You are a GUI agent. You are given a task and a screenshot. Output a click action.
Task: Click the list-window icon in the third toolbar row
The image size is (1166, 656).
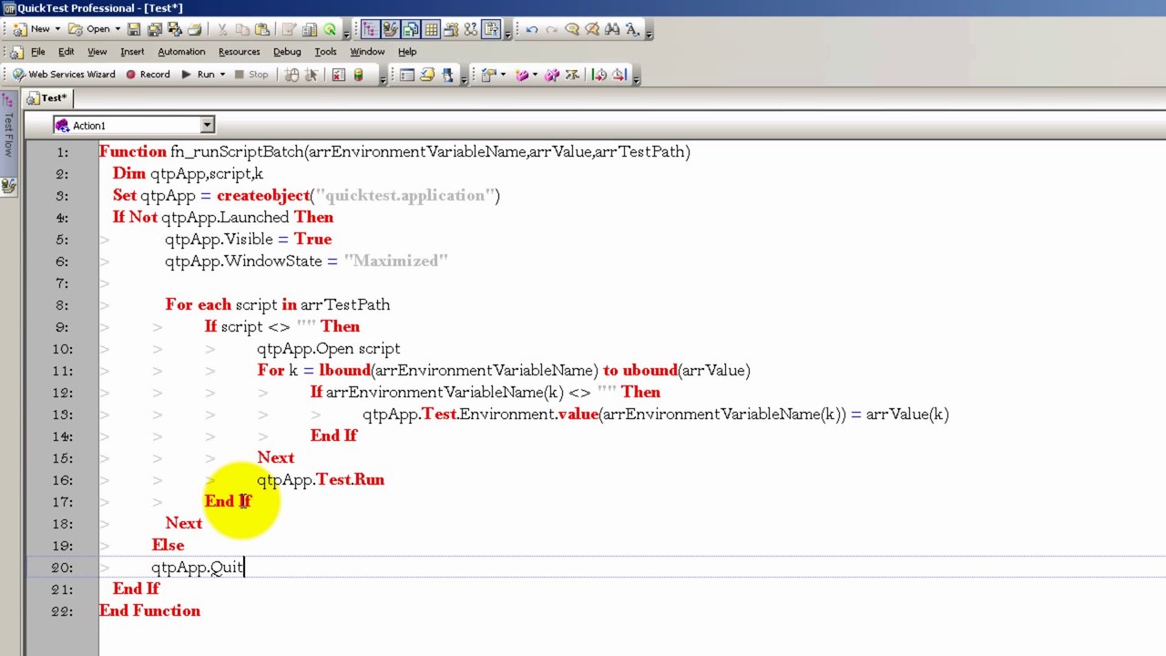[x=407, y=75]
